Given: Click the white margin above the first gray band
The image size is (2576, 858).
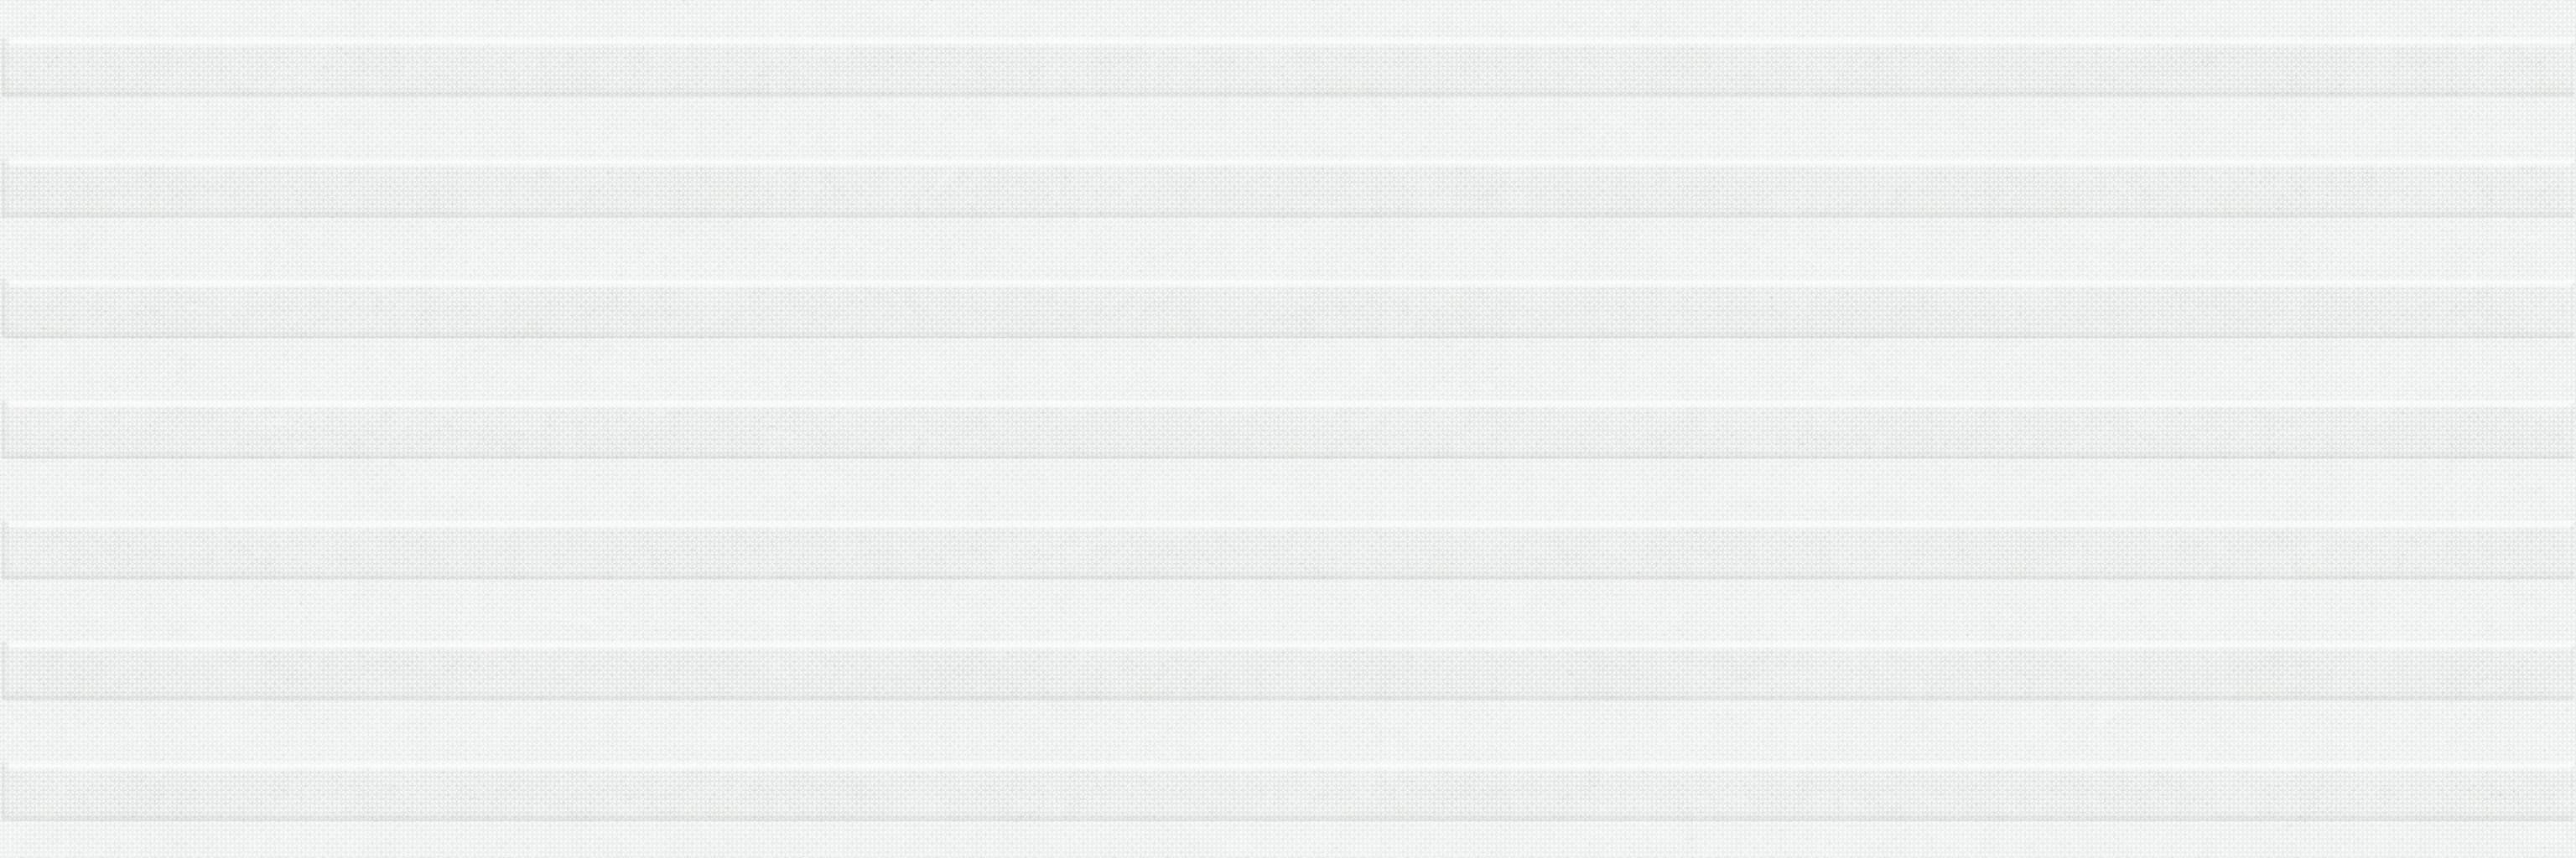Looking at the screenshot, I should 1288,19.
